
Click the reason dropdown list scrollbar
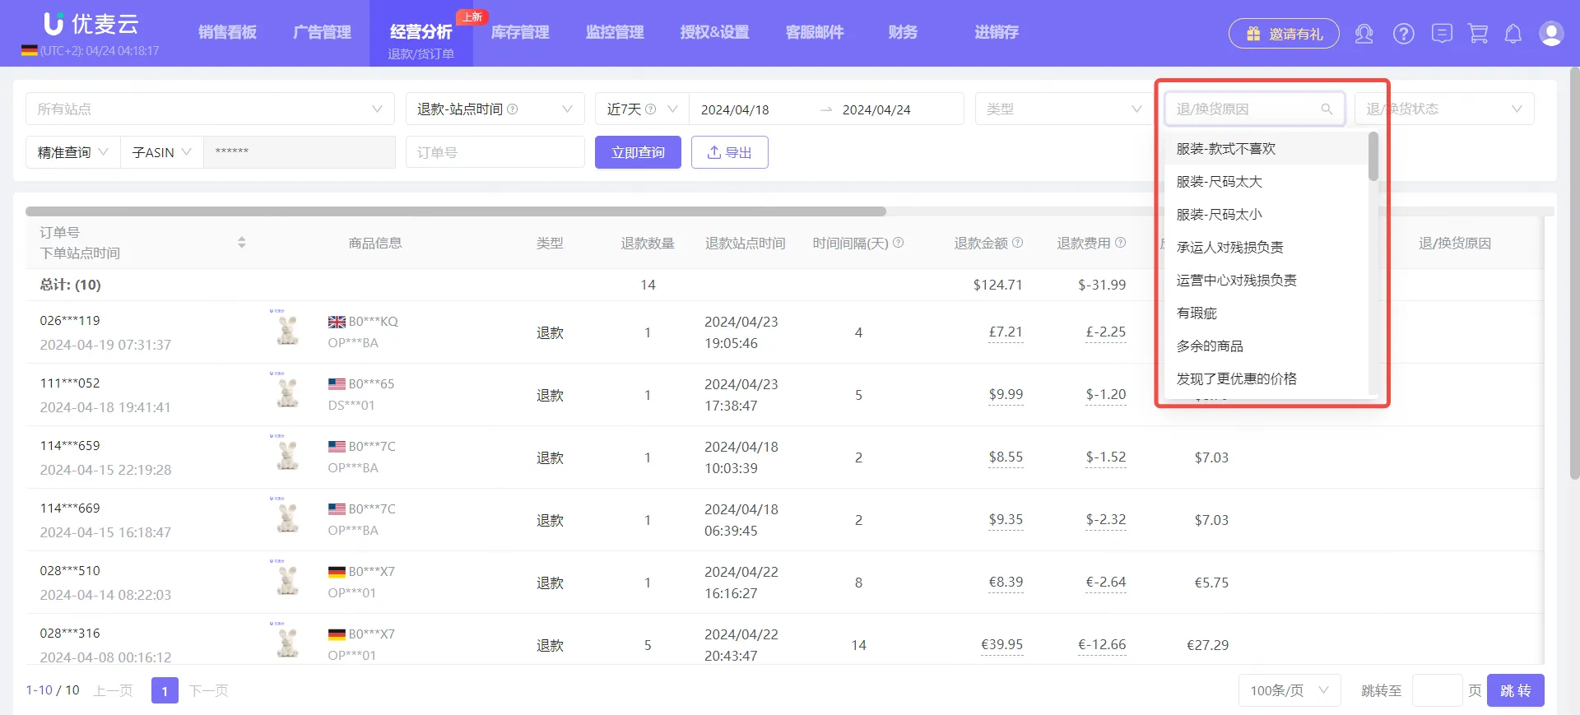[x=1373, y=156]
